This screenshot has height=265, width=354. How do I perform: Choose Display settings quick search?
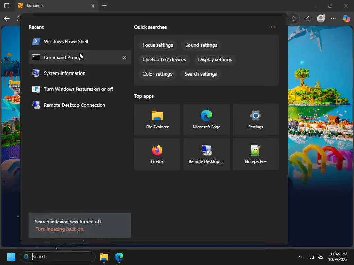coord(215,59)
